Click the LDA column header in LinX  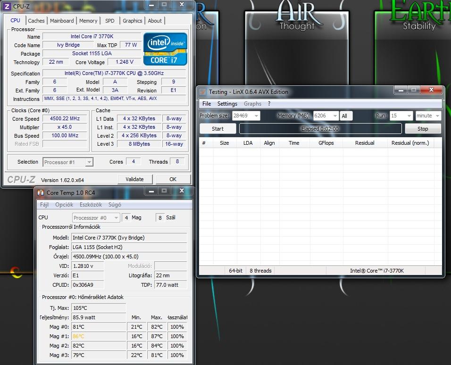[248, 143]
